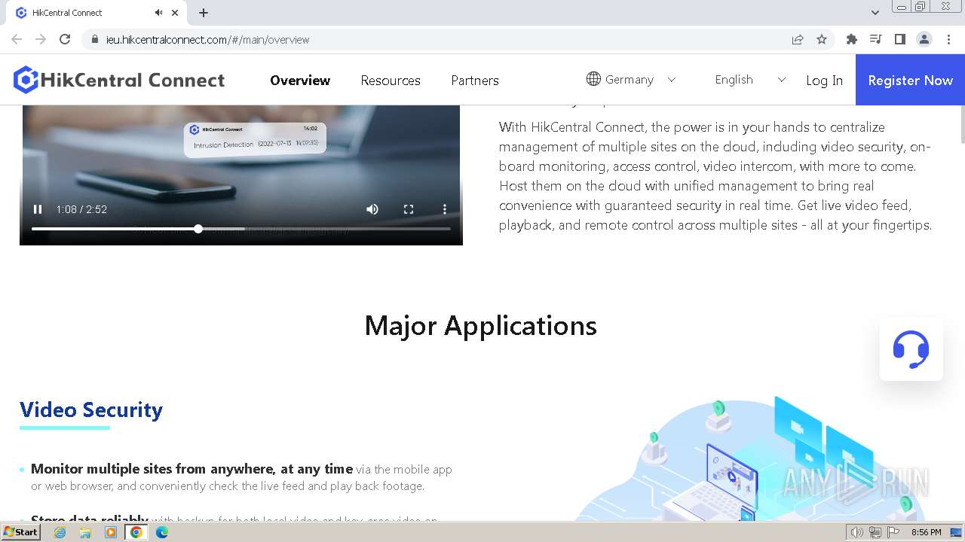Open the Chrome profile avatar

pyautogui.click(x=924, y=39)
